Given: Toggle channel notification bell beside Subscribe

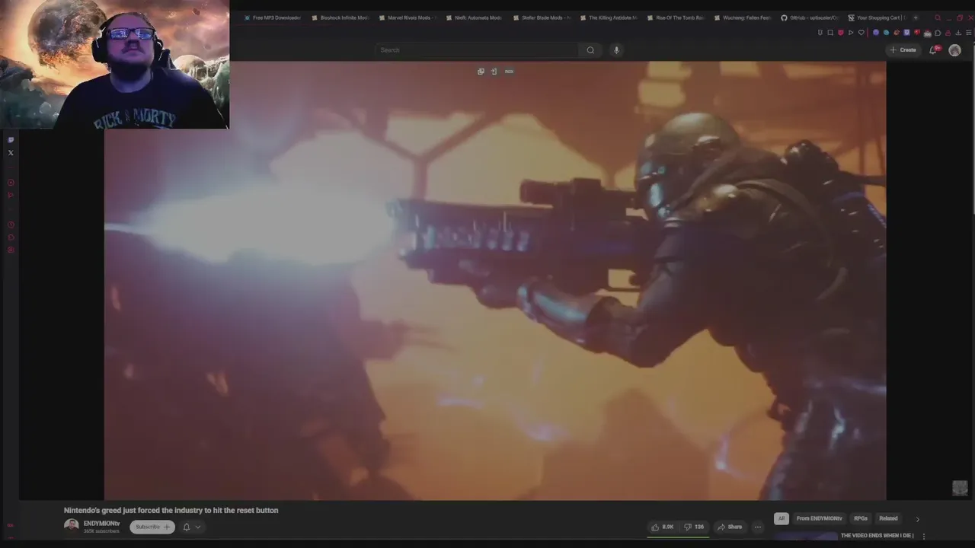Looking at the screenshot, I should tap(187, 527).
